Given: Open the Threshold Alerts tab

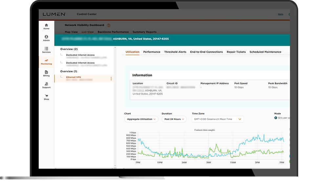Looking at the screenshot, I should point(175,52).
